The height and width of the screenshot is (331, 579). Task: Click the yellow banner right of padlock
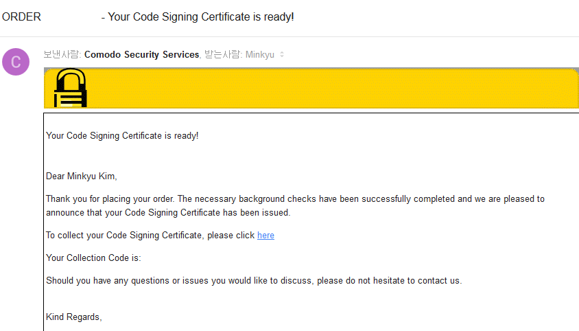click(332, 88)
